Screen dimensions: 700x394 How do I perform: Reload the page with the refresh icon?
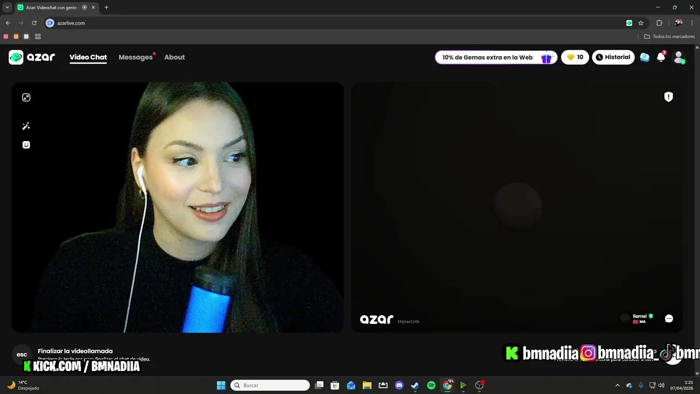[x=34, y=23]
